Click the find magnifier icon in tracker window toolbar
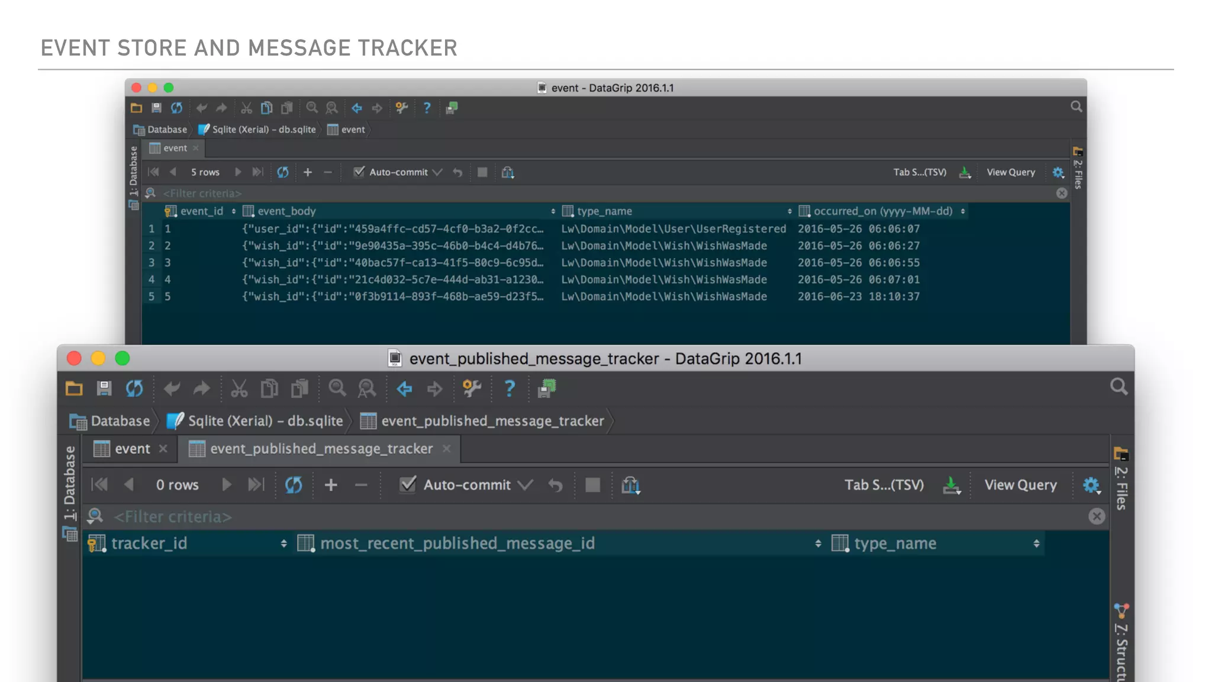 (x=337, y=388)
